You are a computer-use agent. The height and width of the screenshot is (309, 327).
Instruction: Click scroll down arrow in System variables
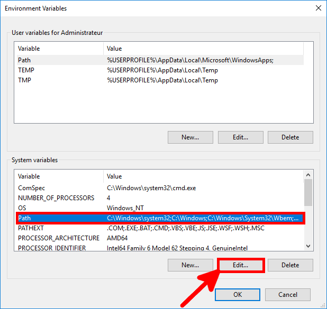308,246
